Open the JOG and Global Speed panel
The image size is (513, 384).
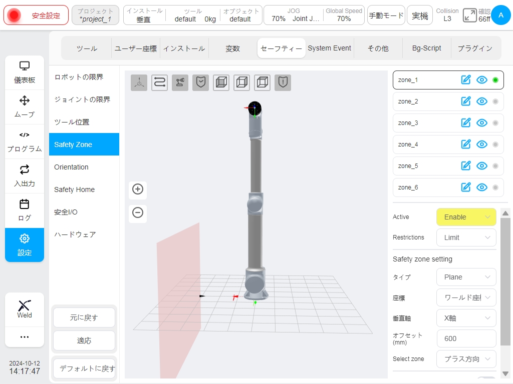click(314, 15)
